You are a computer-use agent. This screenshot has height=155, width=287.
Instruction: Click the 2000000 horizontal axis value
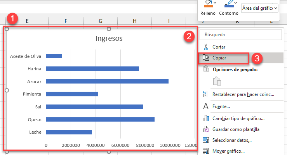coord(71,145)
